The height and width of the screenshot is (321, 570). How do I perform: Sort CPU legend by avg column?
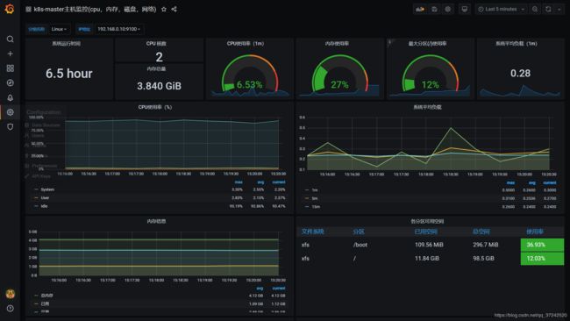click(260, 182)
